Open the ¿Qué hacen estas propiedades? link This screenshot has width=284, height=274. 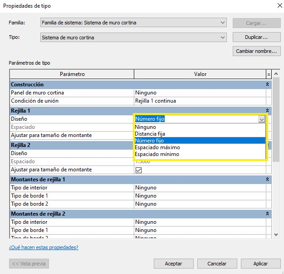[44, 247]
